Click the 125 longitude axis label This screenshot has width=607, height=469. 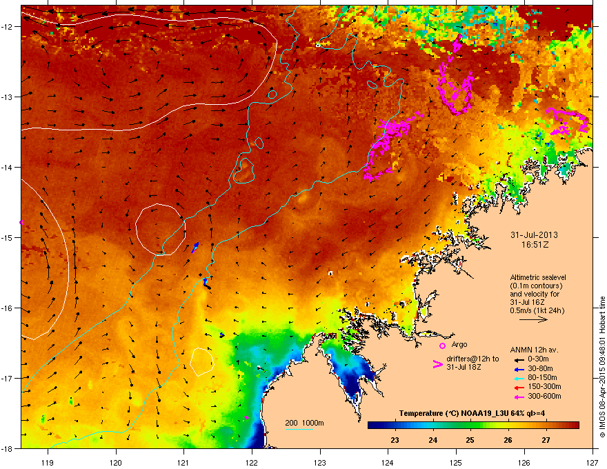tap(456, 462)
